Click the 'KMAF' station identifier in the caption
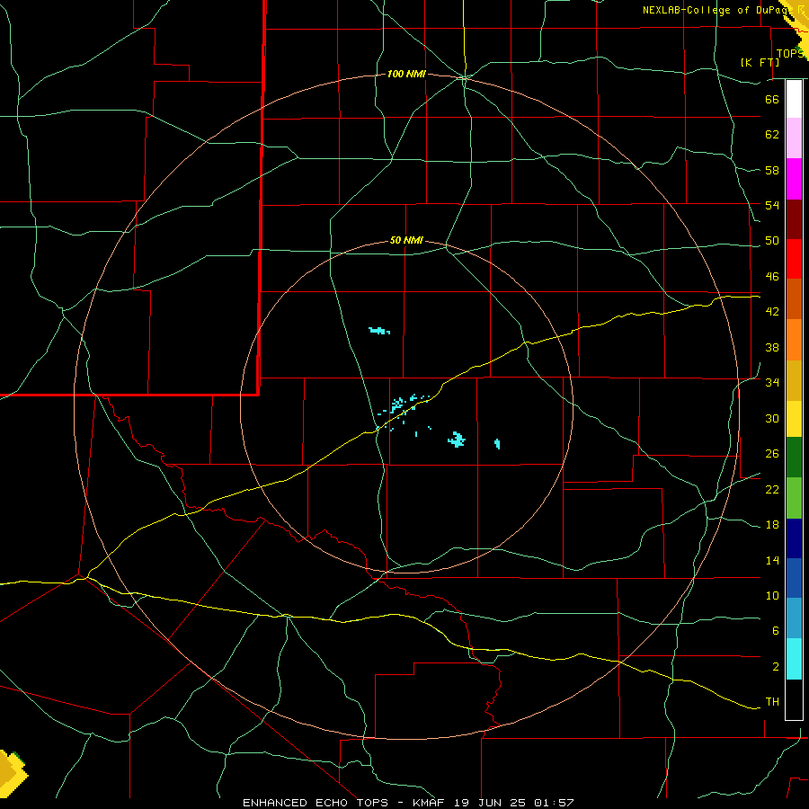This screenshot has height=809, width=809. (x=428, y=803)
